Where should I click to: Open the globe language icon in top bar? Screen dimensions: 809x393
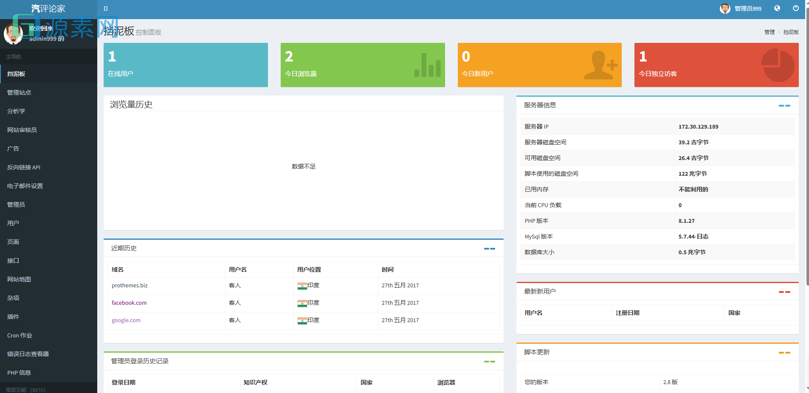[777, 8]
